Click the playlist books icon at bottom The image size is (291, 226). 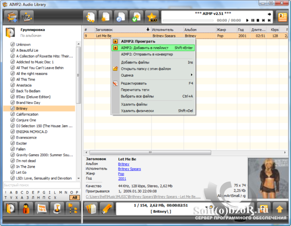coord(91,209)
